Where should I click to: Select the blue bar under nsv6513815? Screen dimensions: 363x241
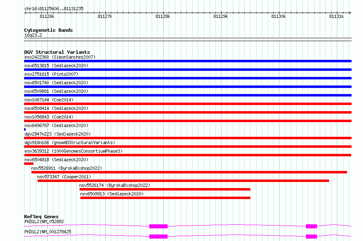pyautogui.click(x=188, y=70)
